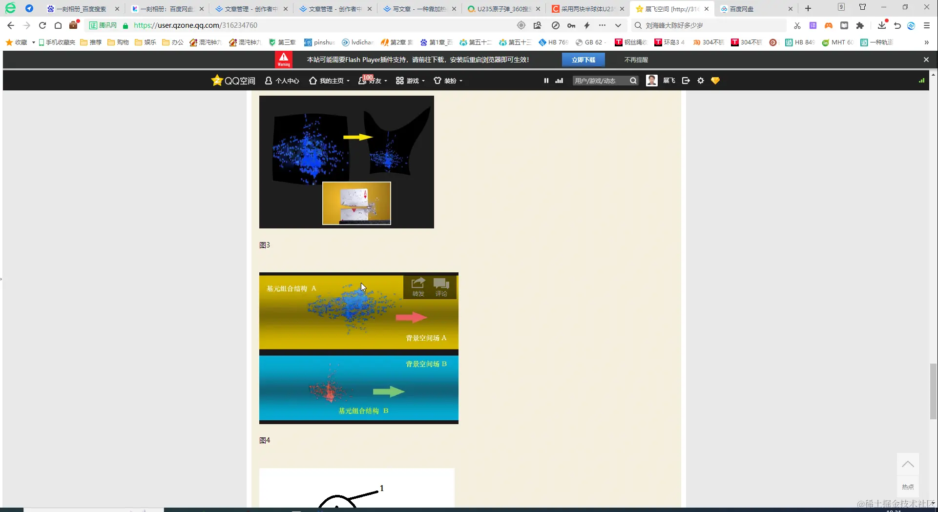Viewport: 938px width, 512px height.
Task: Close the 展飞空间 tab
Action: click(x=707, y=9)
